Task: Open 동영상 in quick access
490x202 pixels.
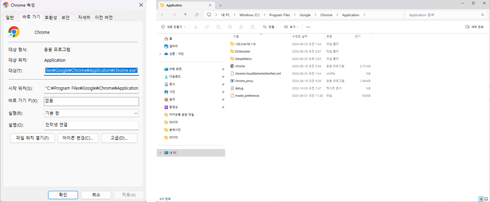Action: 171,107
